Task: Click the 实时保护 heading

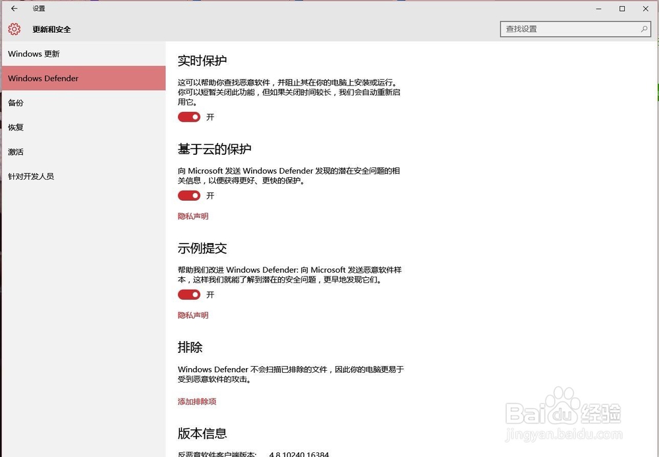Action: point(202,61)
